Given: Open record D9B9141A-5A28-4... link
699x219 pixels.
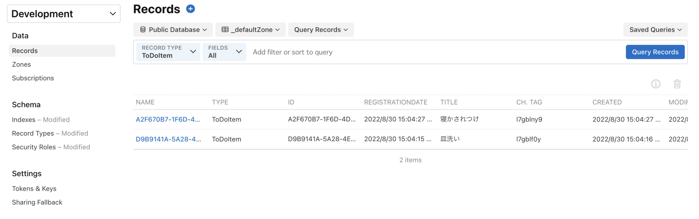Looking at the screenshot, I should (x=168, y=139).
